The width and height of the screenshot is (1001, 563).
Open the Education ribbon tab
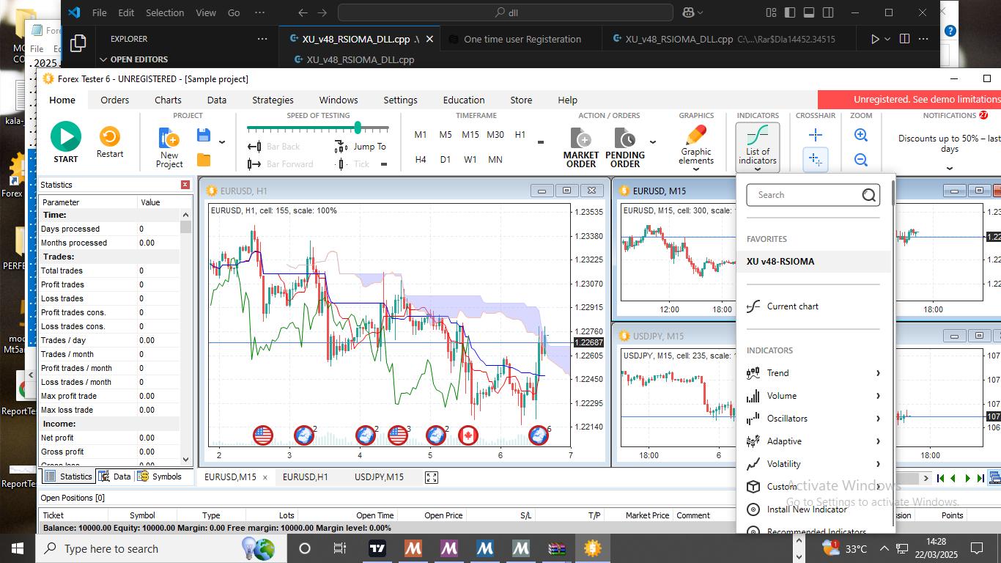[464, 100]
